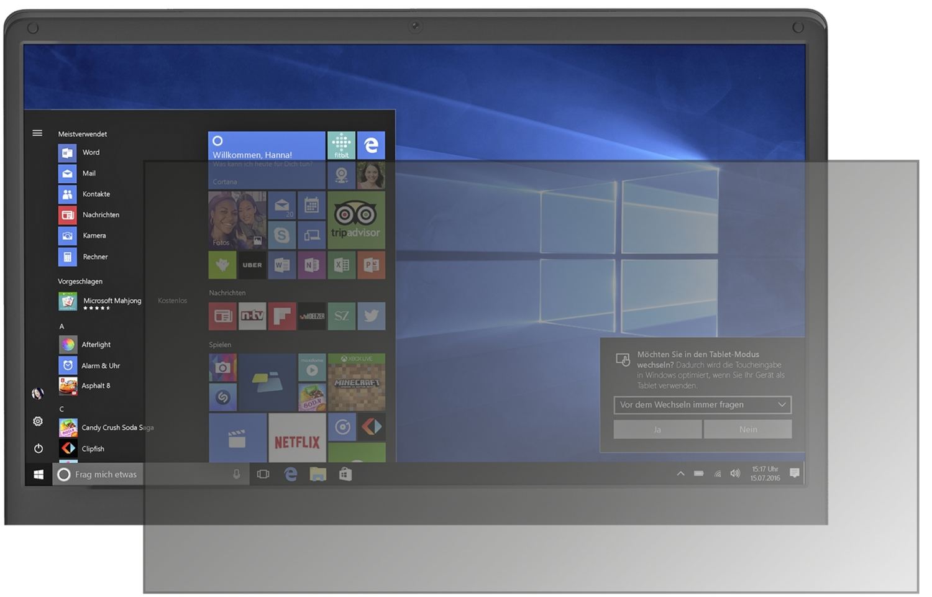Open the volume speaker control
The width and height of the screenshot is (932, 597).
coord(735,473)
